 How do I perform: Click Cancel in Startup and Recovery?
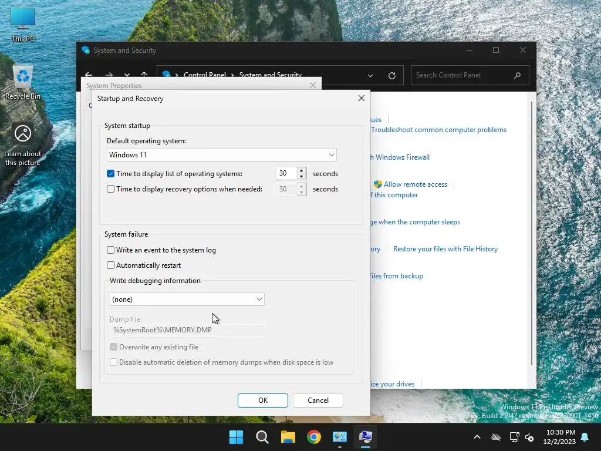pyautogui.click(x=318, y=400)
